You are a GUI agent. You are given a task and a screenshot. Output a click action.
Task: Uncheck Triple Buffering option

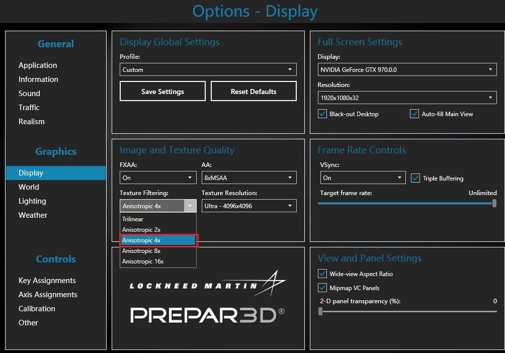(415, 178)
